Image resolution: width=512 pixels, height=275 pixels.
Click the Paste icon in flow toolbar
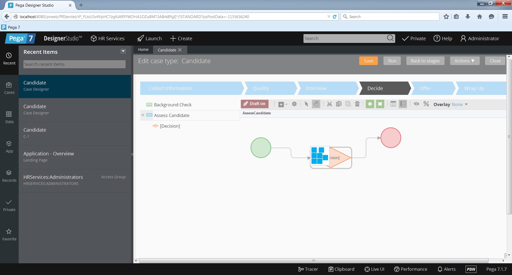[348, 104]
